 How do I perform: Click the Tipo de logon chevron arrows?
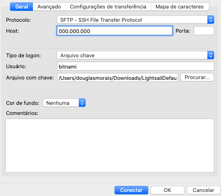pos(211,55)
